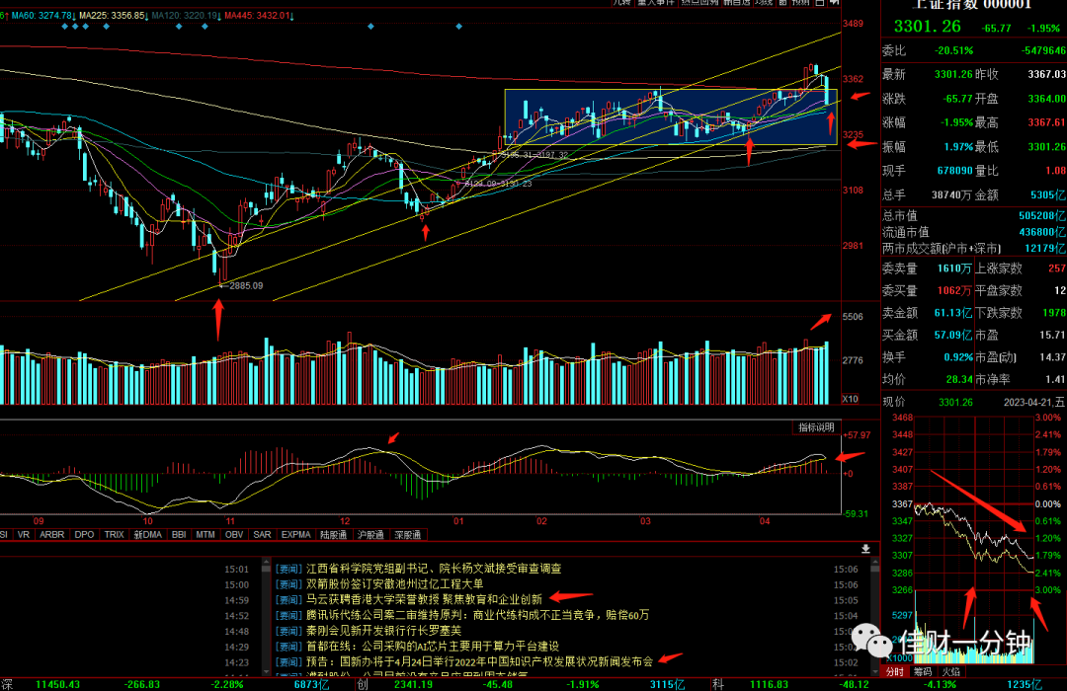Switch to the SAR indicator
1067x691 pixels.
click(x=262, y=535)
